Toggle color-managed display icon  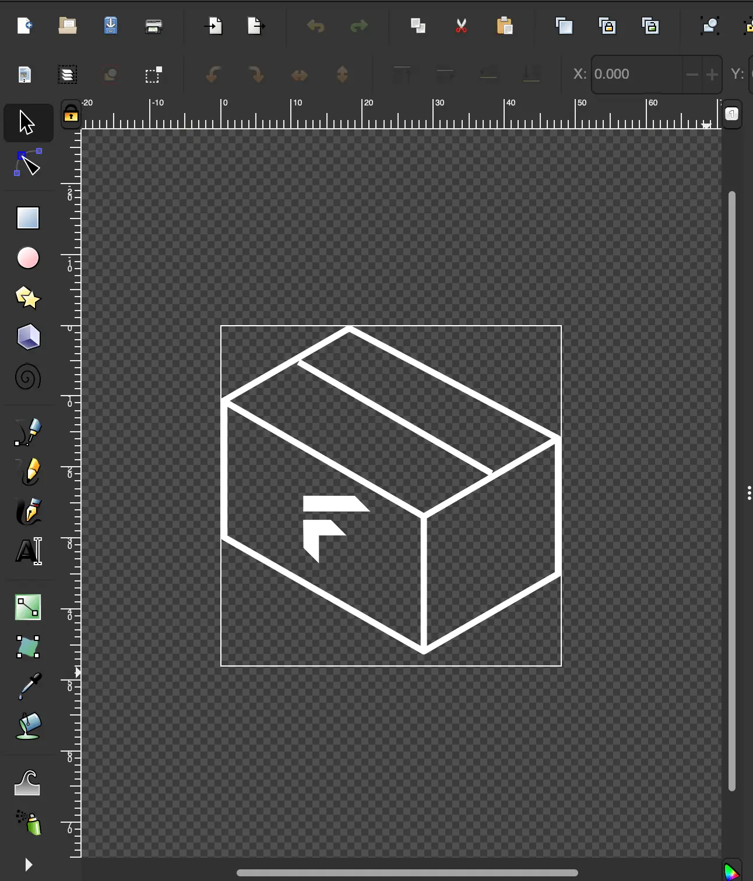(x=732, y=871)
